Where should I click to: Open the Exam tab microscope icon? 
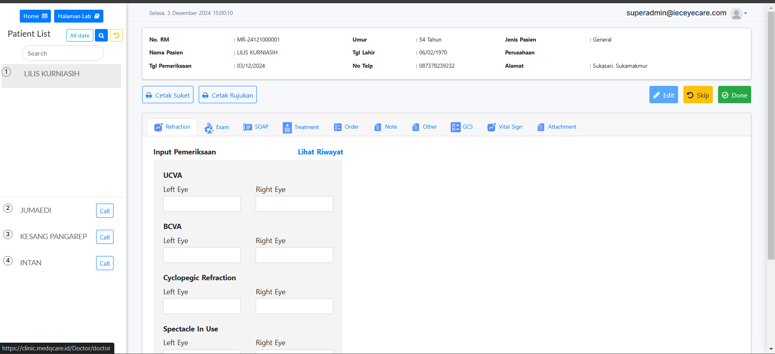tap(209, 127)
